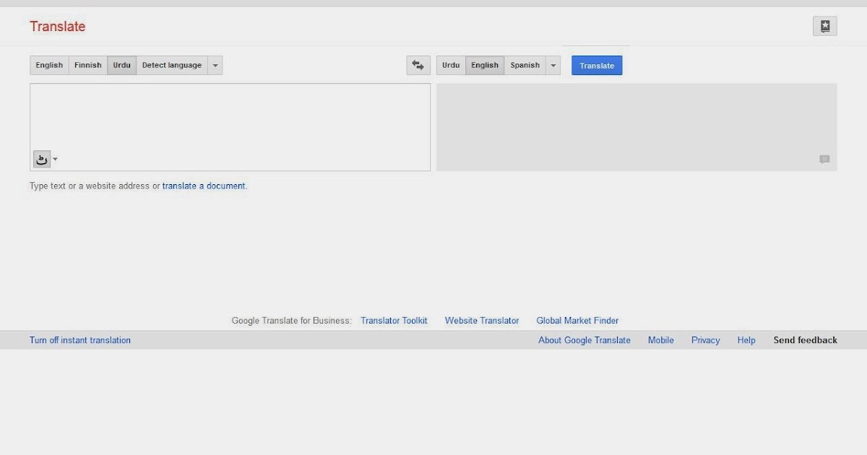Click the blue Translate button
The width and height of the screenshot is (867, 455).
(x=597, y=66)
